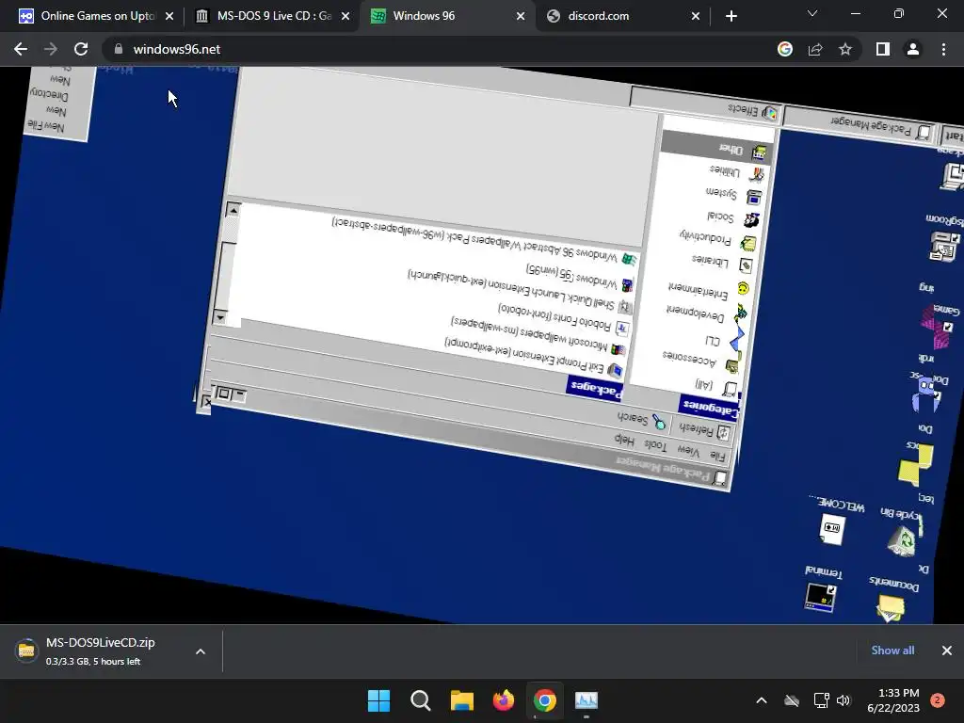The width and height of the screenshot is (964, 723).
Task: Switch to the Online Games on Uptodown tab
Action: 97,16
